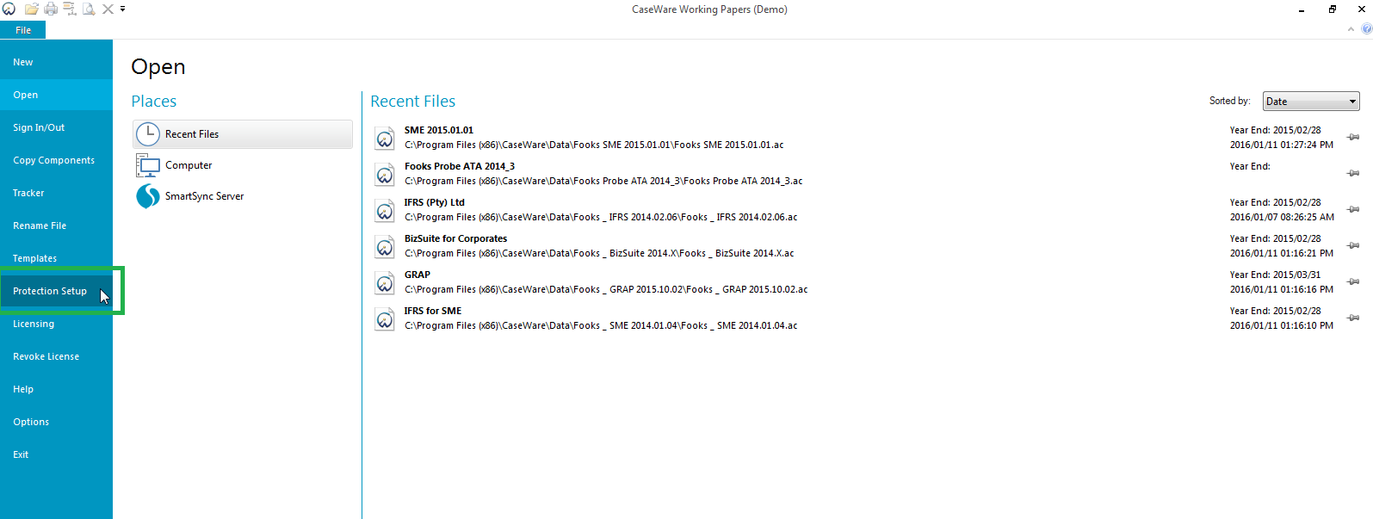Click the CaseWare application logo icon

point(9,9)
